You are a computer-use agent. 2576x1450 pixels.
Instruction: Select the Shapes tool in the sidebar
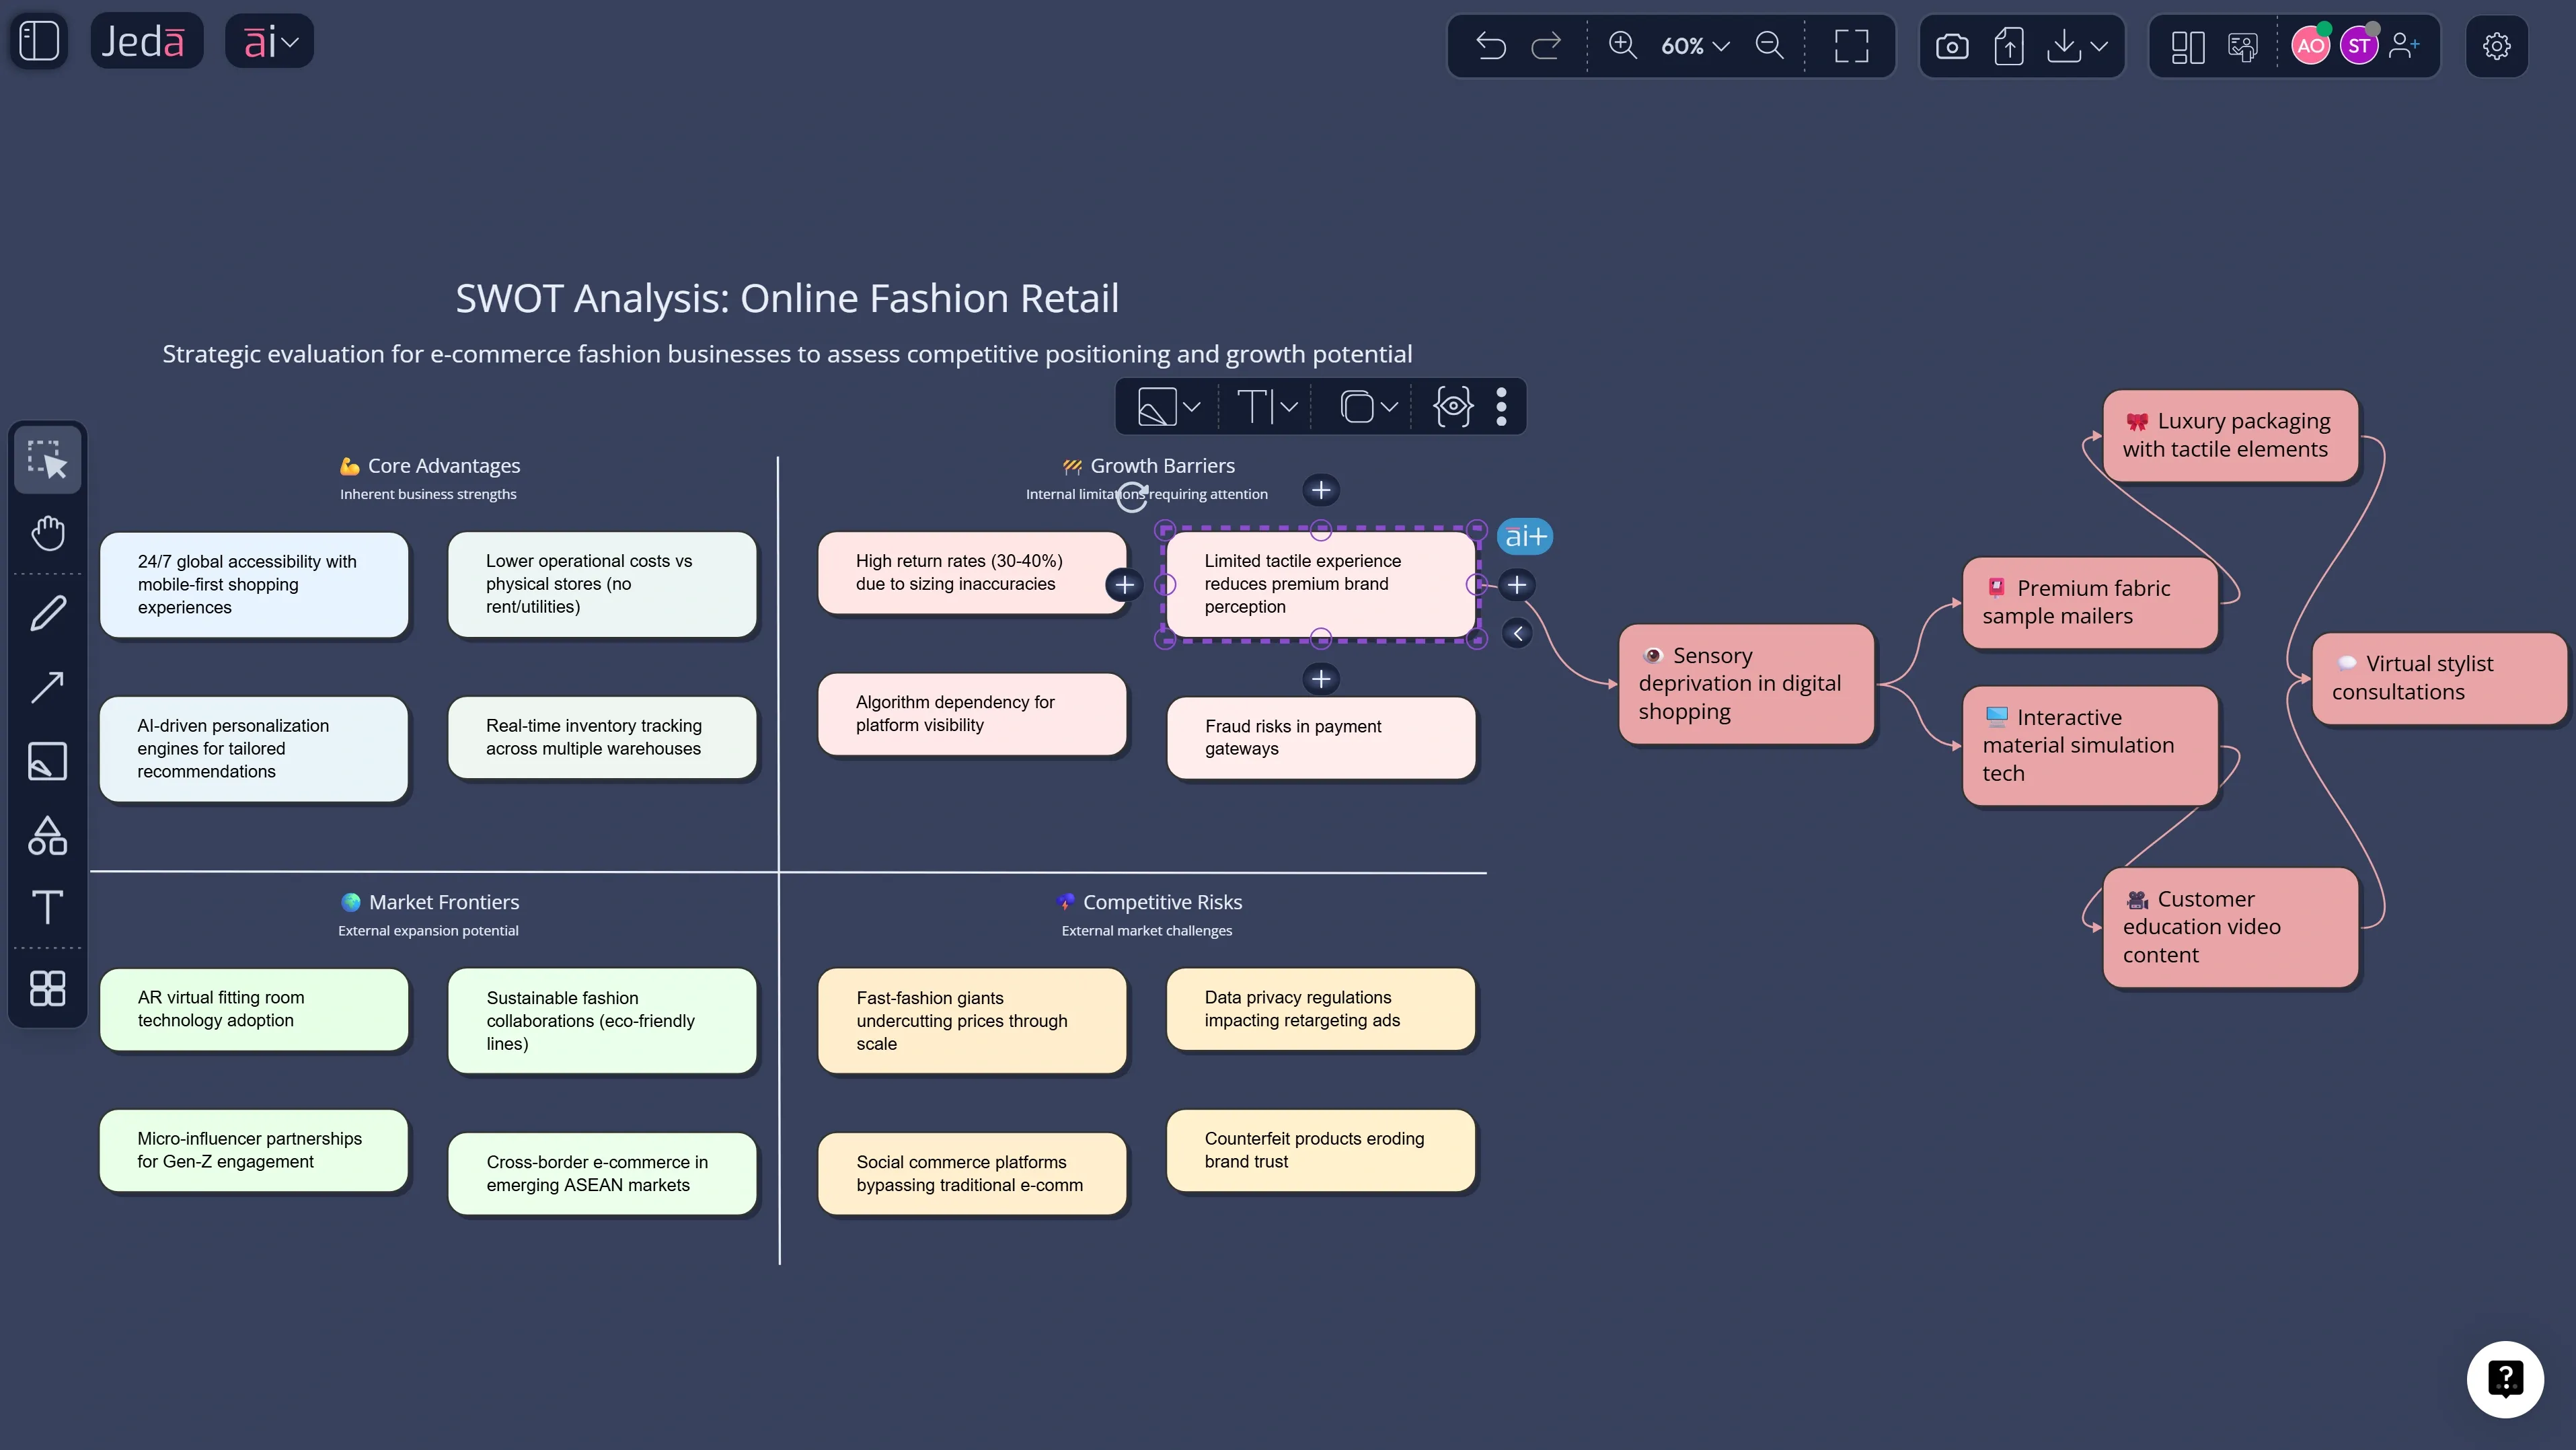(47, 836)
